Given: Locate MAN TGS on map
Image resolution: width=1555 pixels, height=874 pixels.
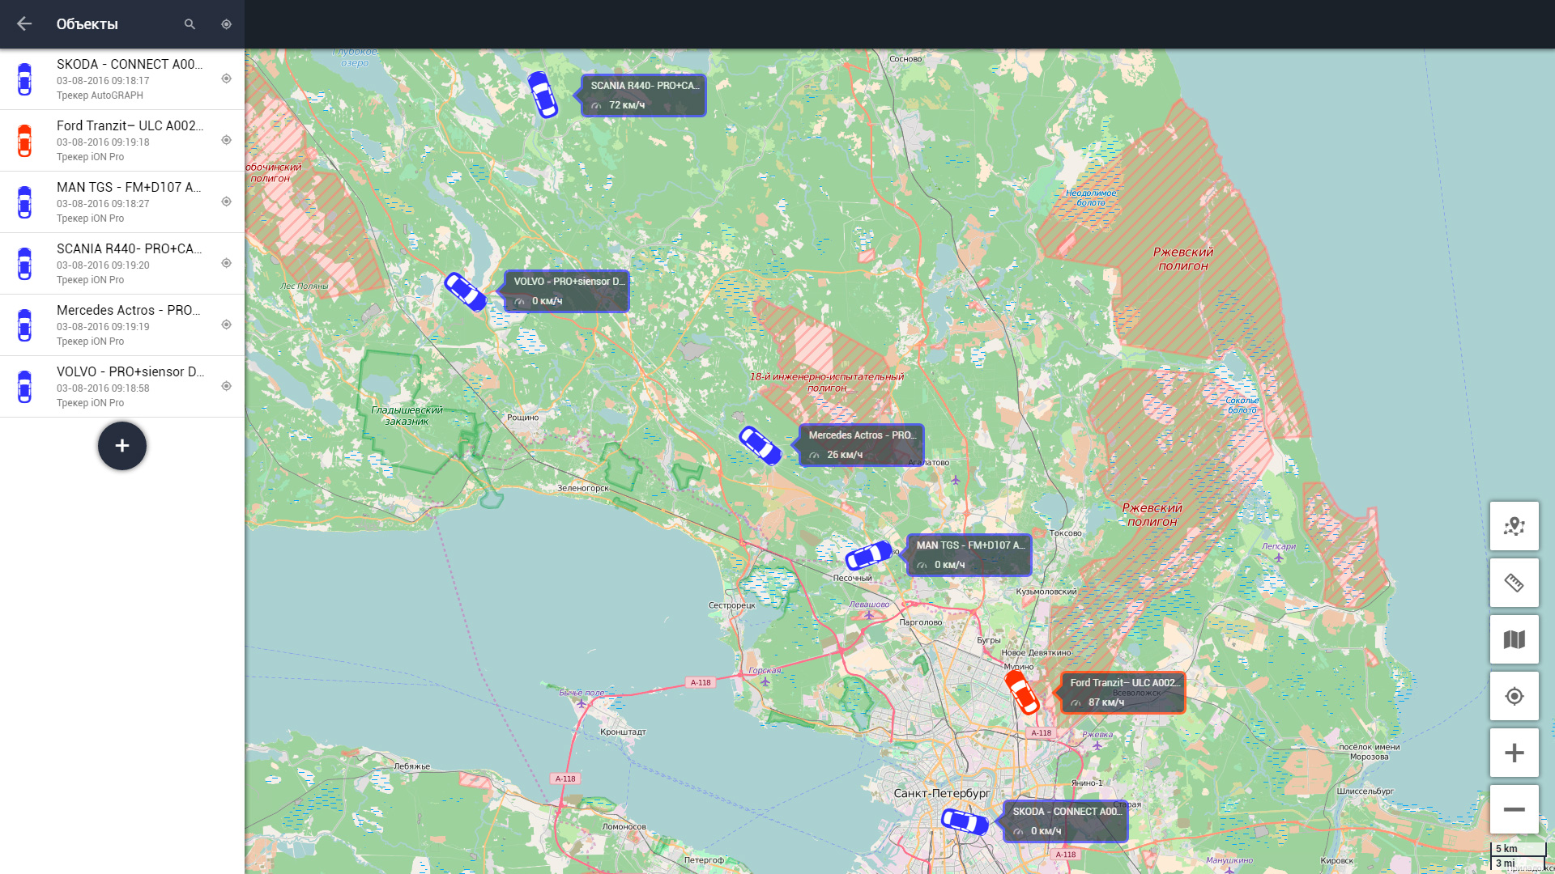Looking at the screenshot, I should click(227, 202).
